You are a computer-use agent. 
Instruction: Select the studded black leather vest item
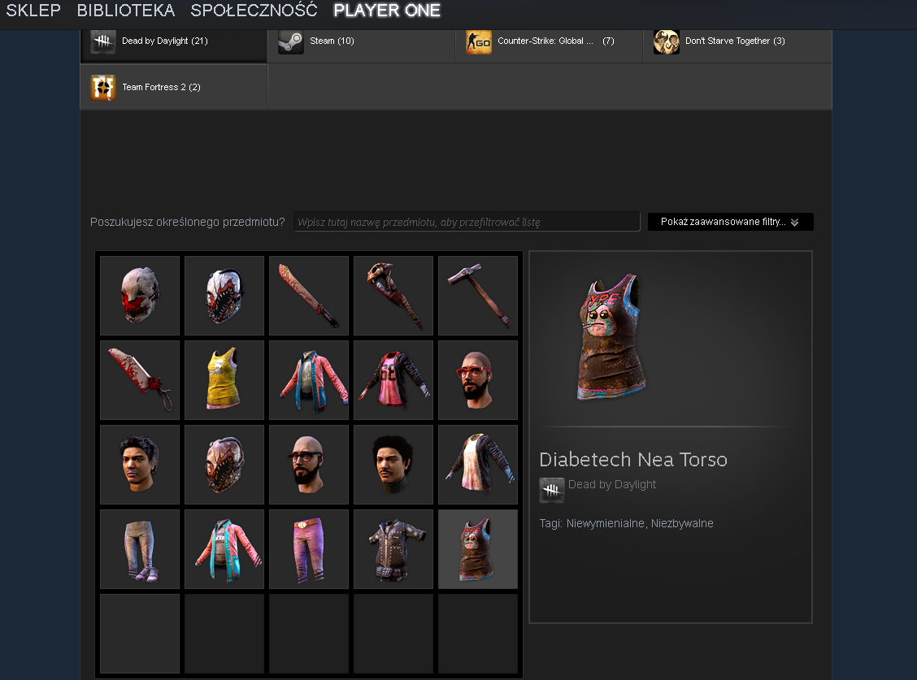click(393, 549)
